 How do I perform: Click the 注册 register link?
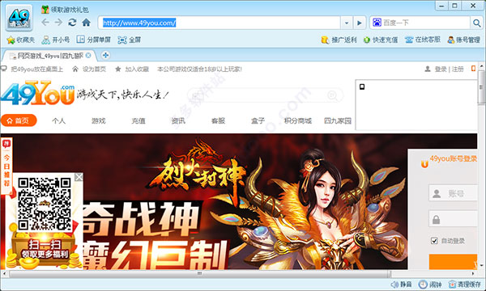pyautogui.click(x=458, y=69)
